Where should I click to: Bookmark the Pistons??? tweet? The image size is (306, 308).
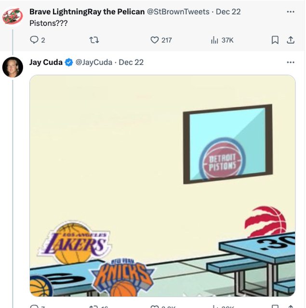click(x=275, y=40)
